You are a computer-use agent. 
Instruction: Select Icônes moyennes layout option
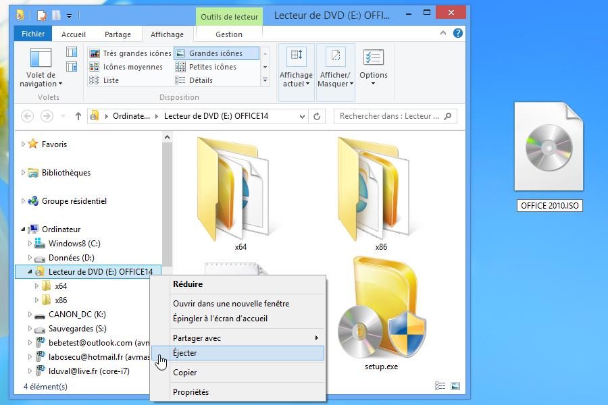click(132, 67)
